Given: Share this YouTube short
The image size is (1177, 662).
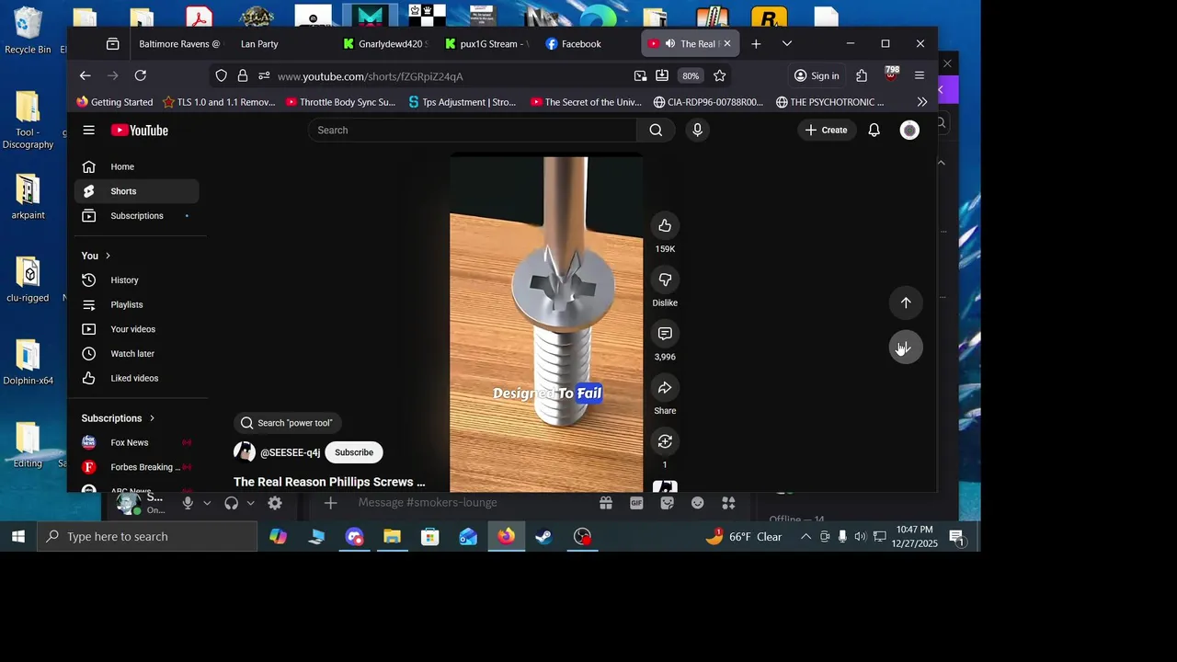Looking at the screenshot, I should point(665,388).
